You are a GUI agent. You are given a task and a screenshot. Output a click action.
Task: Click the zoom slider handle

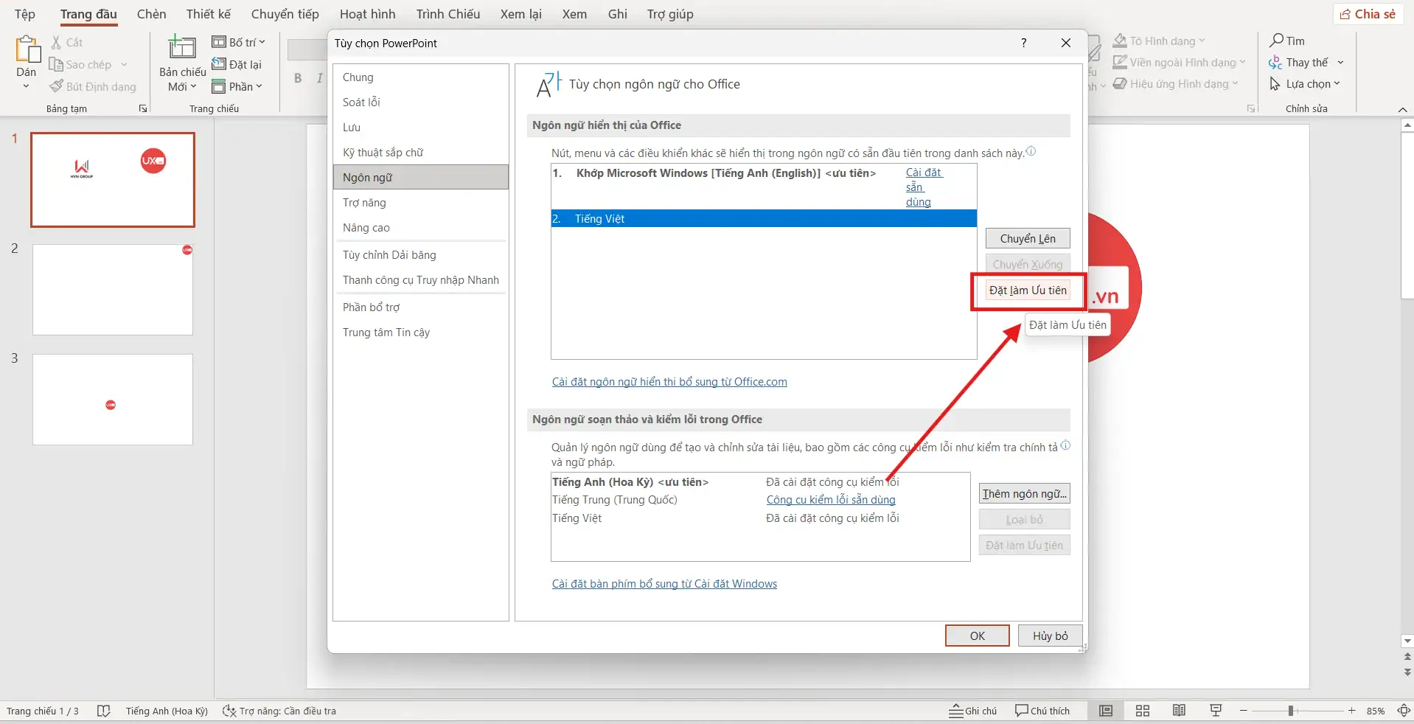click(x=1291, y=711)
